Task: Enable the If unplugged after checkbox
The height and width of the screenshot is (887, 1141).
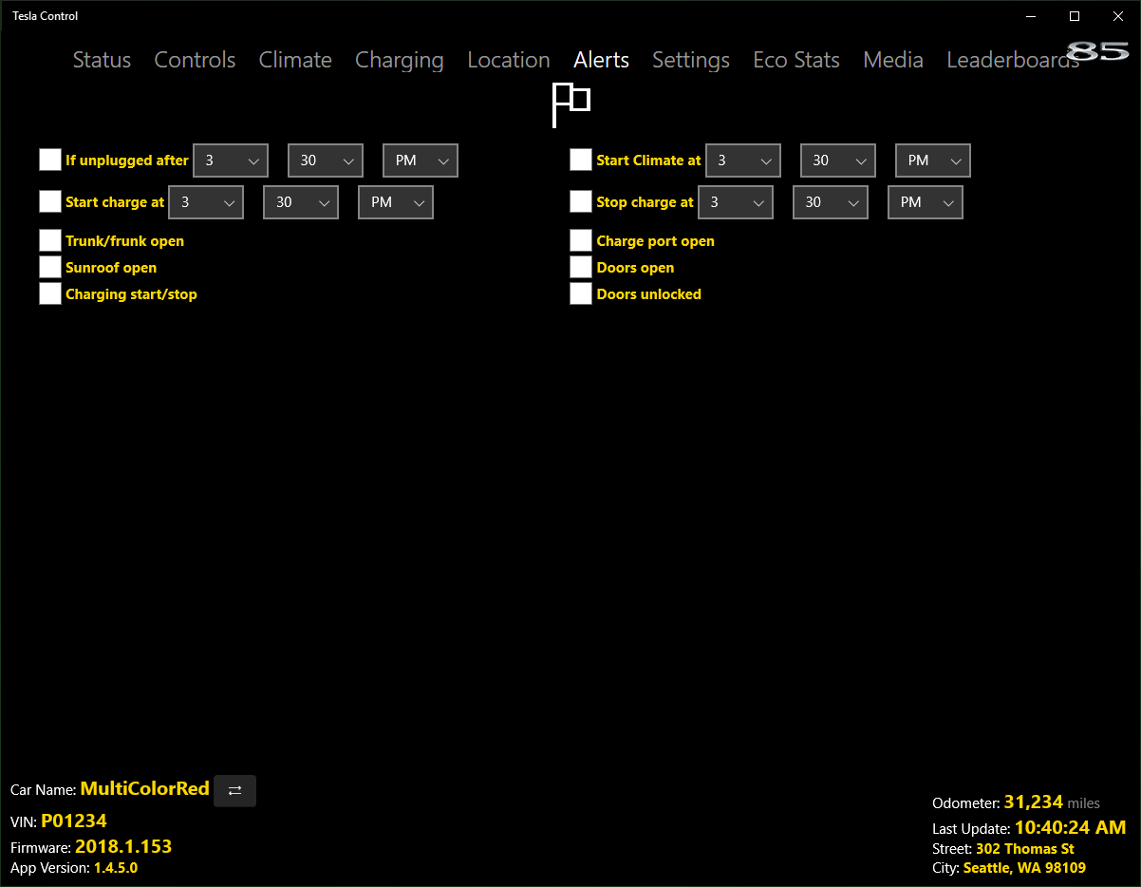Action: [x=50, y=160]
